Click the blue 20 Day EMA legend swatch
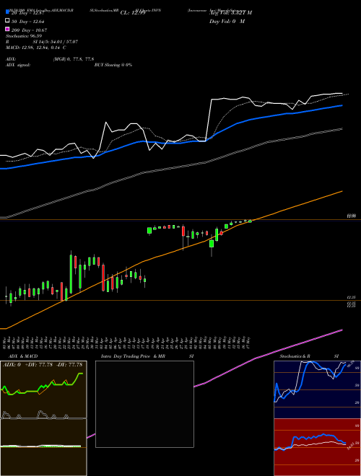361x476 pixels. [x=8, y=12]
